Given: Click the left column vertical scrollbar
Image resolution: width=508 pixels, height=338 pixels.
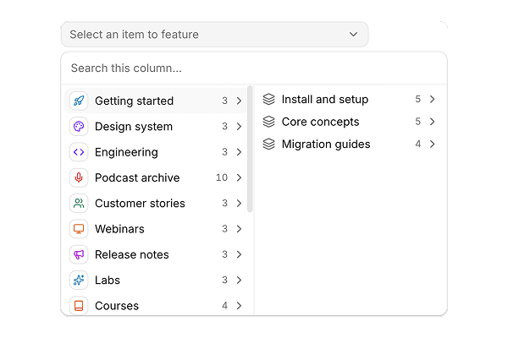Looking at the screenshot, I should (x=250, y=149).
